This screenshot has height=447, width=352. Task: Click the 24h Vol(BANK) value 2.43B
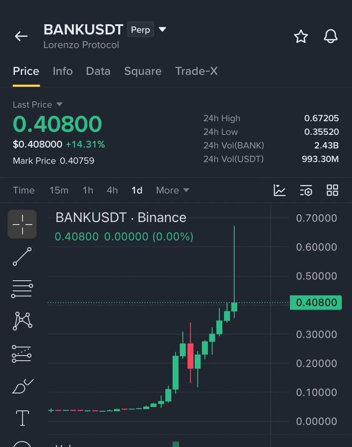pyautogui.click(x=326, y=145)
